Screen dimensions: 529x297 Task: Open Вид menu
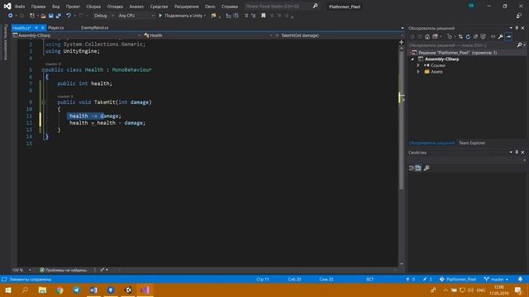55,7
